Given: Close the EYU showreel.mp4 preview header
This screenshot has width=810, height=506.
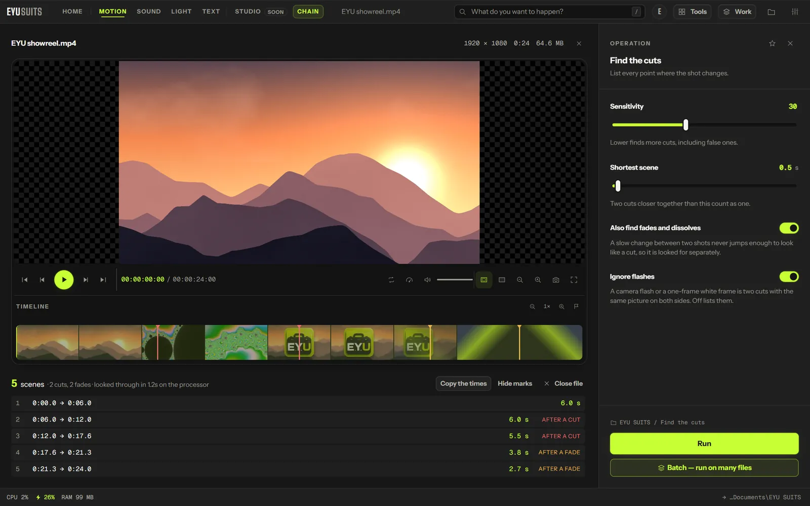Looking at the screenshot, I should (x=579, y=44).
